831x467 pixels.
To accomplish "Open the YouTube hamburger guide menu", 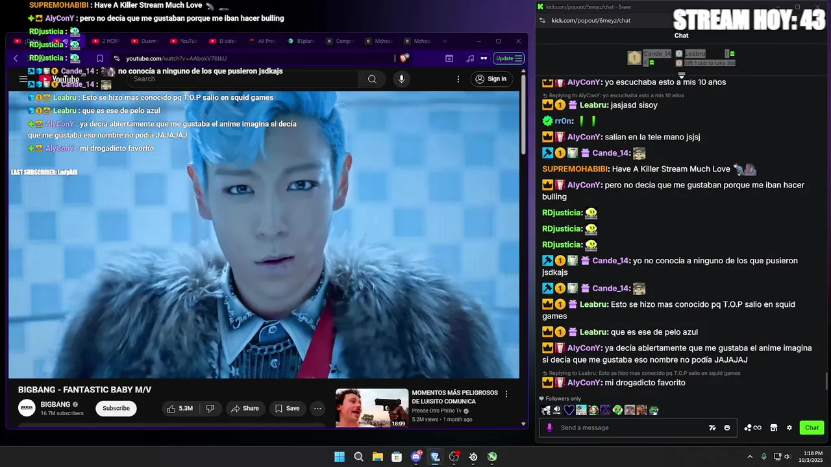I will (x=23, y=79).
